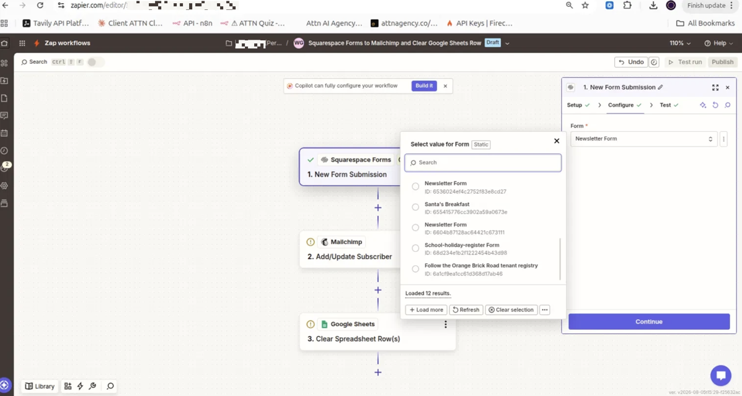Open version history clock next to Undo
Screen dimensions: 742x396
click(654, 62)
